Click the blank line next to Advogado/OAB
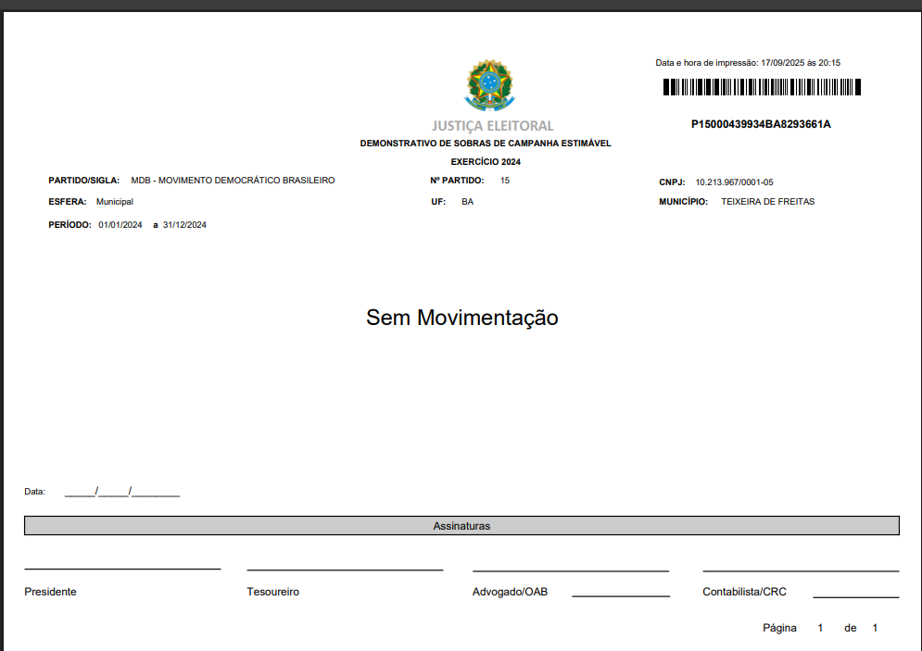922x651 pixels. (620, 595)
